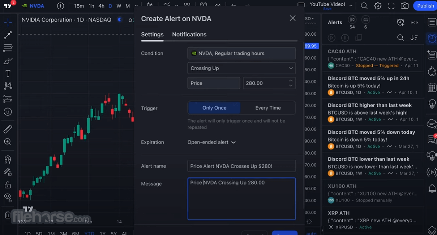Switch to the Settings tab
The image size is (437, 235).
click(152, 34)
